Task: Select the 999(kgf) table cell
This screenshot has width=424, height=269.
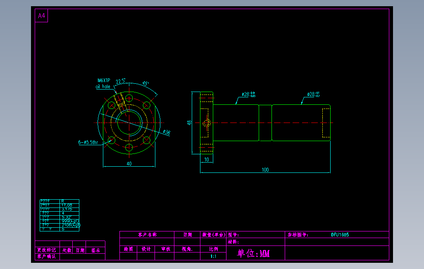Action: [69, 221]
